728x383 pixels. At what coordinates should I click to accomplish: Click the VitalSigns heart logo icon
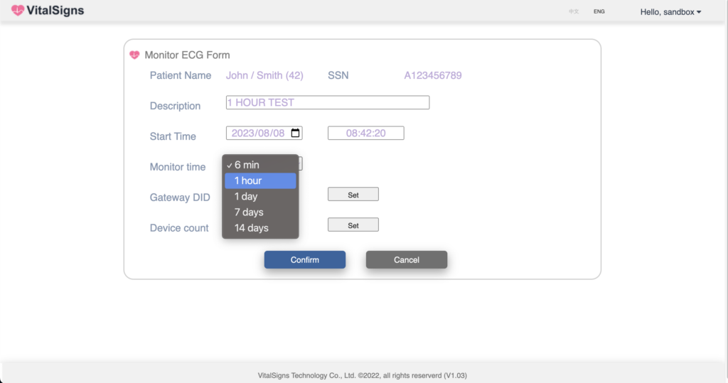coord(18,11)
